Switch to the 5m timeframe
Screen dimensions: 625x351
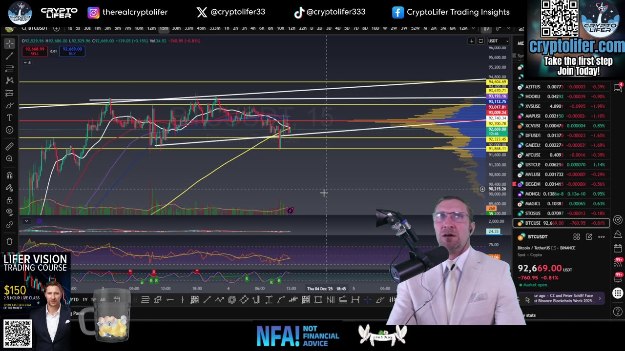117,28
